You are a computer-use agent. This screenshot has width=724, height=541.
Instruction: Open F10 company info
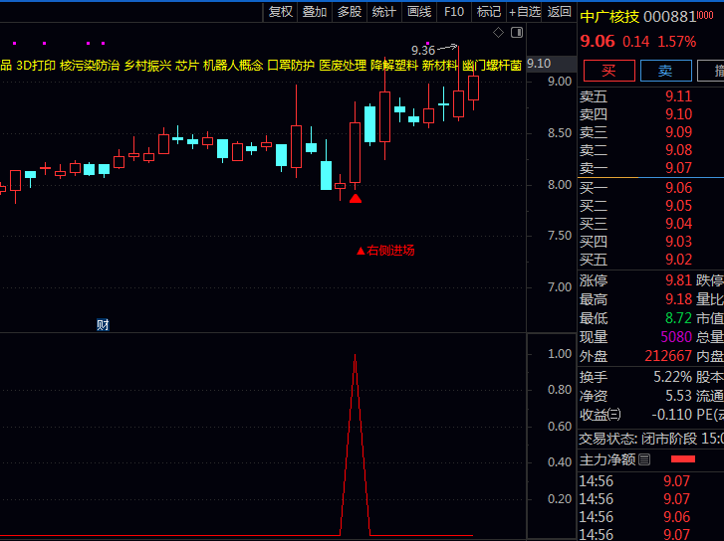pos(454,12)
